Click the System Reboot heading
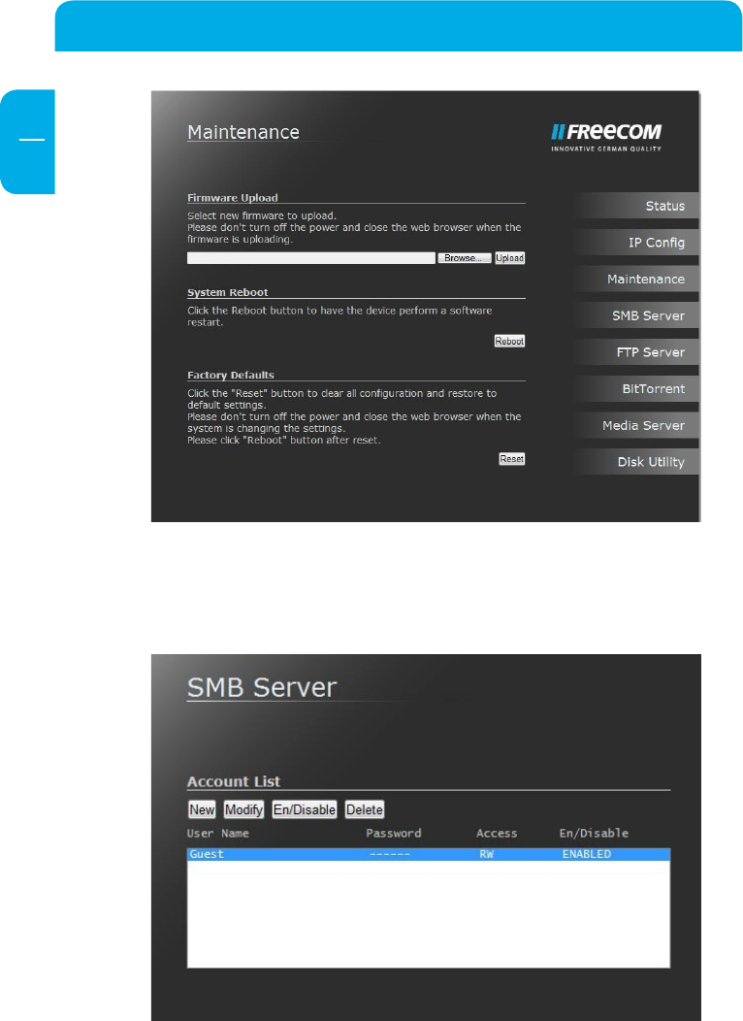 pos(227,292)
